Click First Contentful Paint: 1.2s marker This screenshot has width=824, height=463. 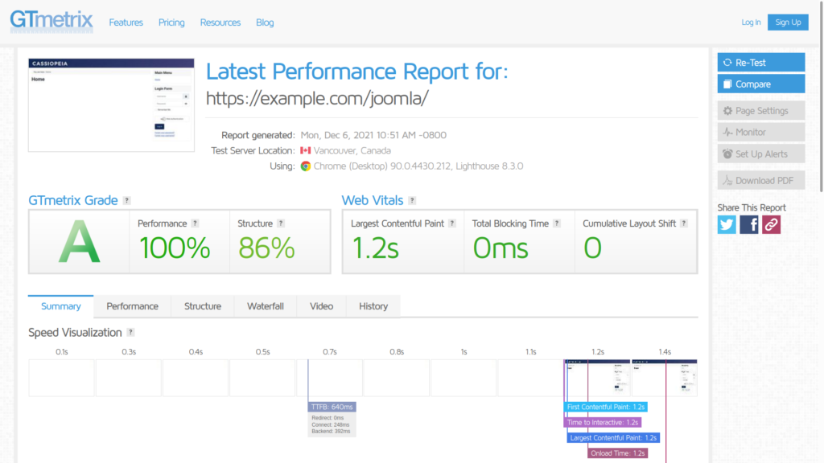point(605,407)
